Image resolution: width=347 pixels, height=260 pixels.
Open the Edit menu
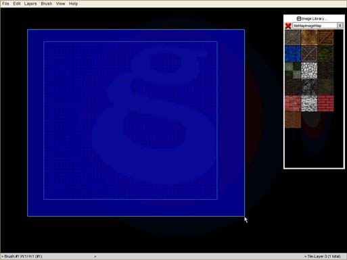pyautogui.click(x=17, y=3)
